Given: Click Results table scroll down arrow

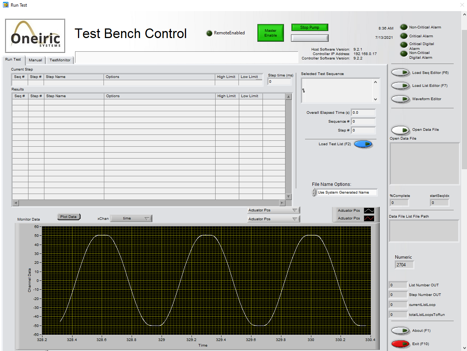Looking at the screenshot, I should point(288,197).
